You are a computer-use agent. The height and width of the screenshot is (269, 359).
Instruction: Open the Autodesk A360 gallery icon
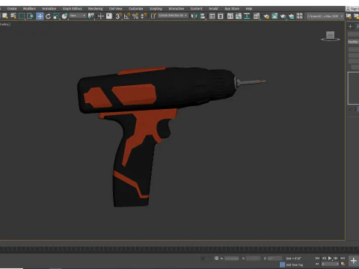pos(300,16)
